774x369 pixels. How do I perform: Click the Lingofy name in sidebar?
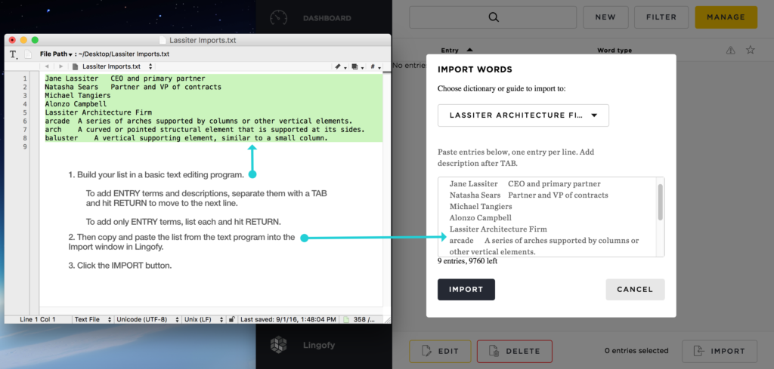(x=319, y=345)
